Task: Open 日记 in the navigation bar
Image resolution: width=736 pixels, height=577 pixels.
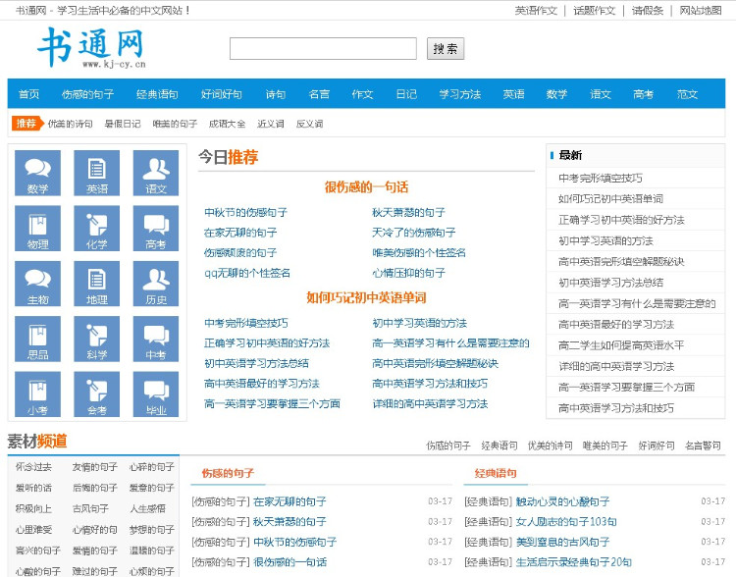Action: (406, 94)
